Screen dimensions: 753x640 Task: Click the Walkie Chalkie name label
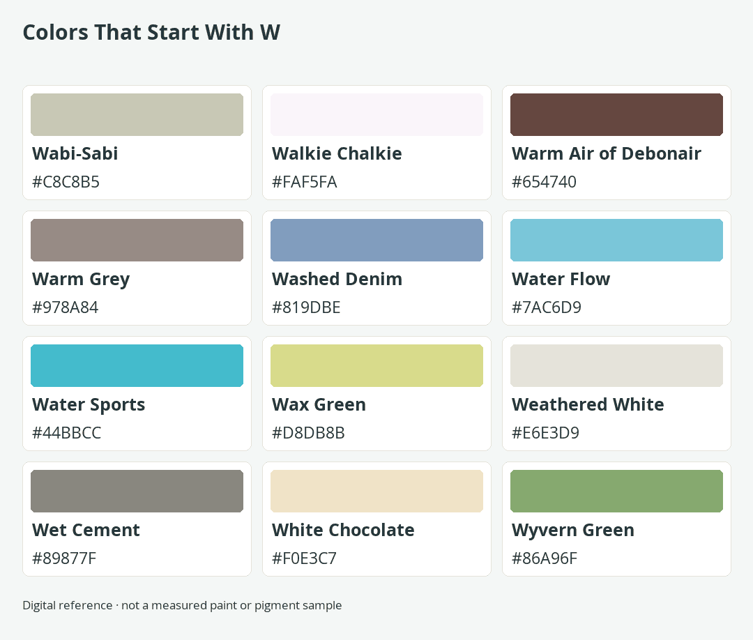tap(337, 153)
